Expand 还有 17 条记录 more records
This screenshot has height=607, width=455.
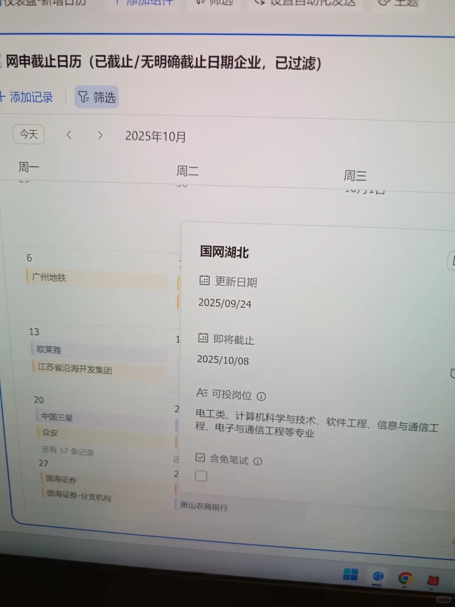pos(68,451)
